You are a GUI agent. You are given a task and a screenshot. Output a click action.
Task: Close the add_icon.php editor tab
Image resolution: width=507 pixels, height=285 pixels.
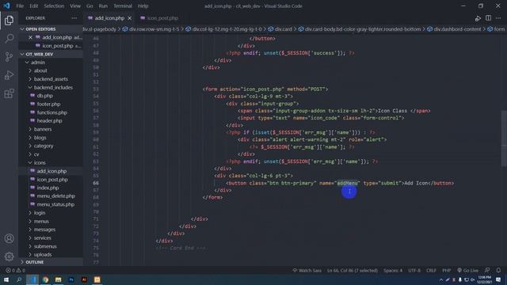[130, 18]
